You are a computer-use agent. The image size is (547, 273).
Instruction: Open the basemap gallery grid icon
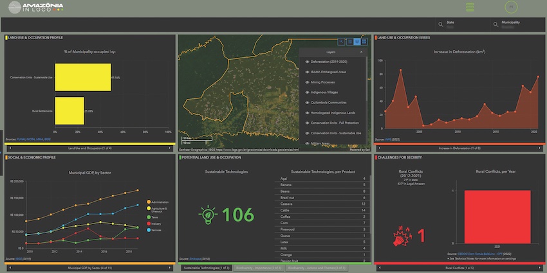[364, 40]
